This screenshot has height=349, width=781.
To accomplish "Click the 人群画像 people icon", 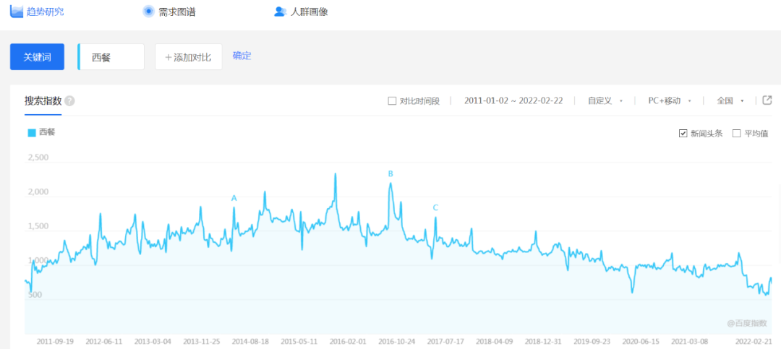I will pos(280,12).
